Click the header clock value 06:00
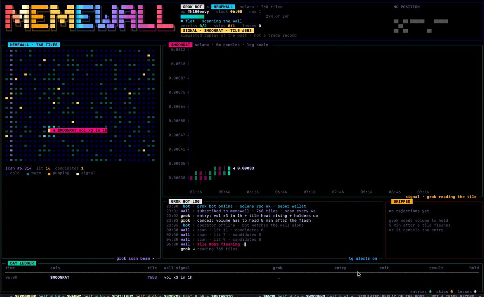The height and width of the screenshot is (297, 484). point(236,12)
